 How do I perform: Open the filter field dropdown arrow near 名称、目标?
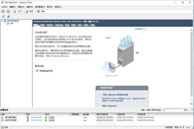(163, 110)
